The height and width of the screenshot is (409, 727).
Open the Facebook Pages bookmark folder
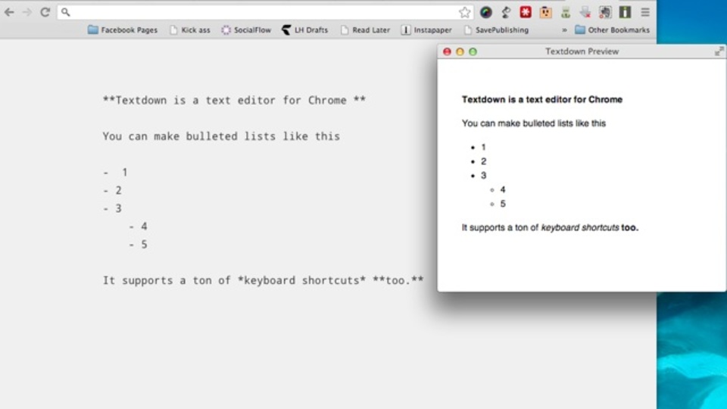point(123,30)
